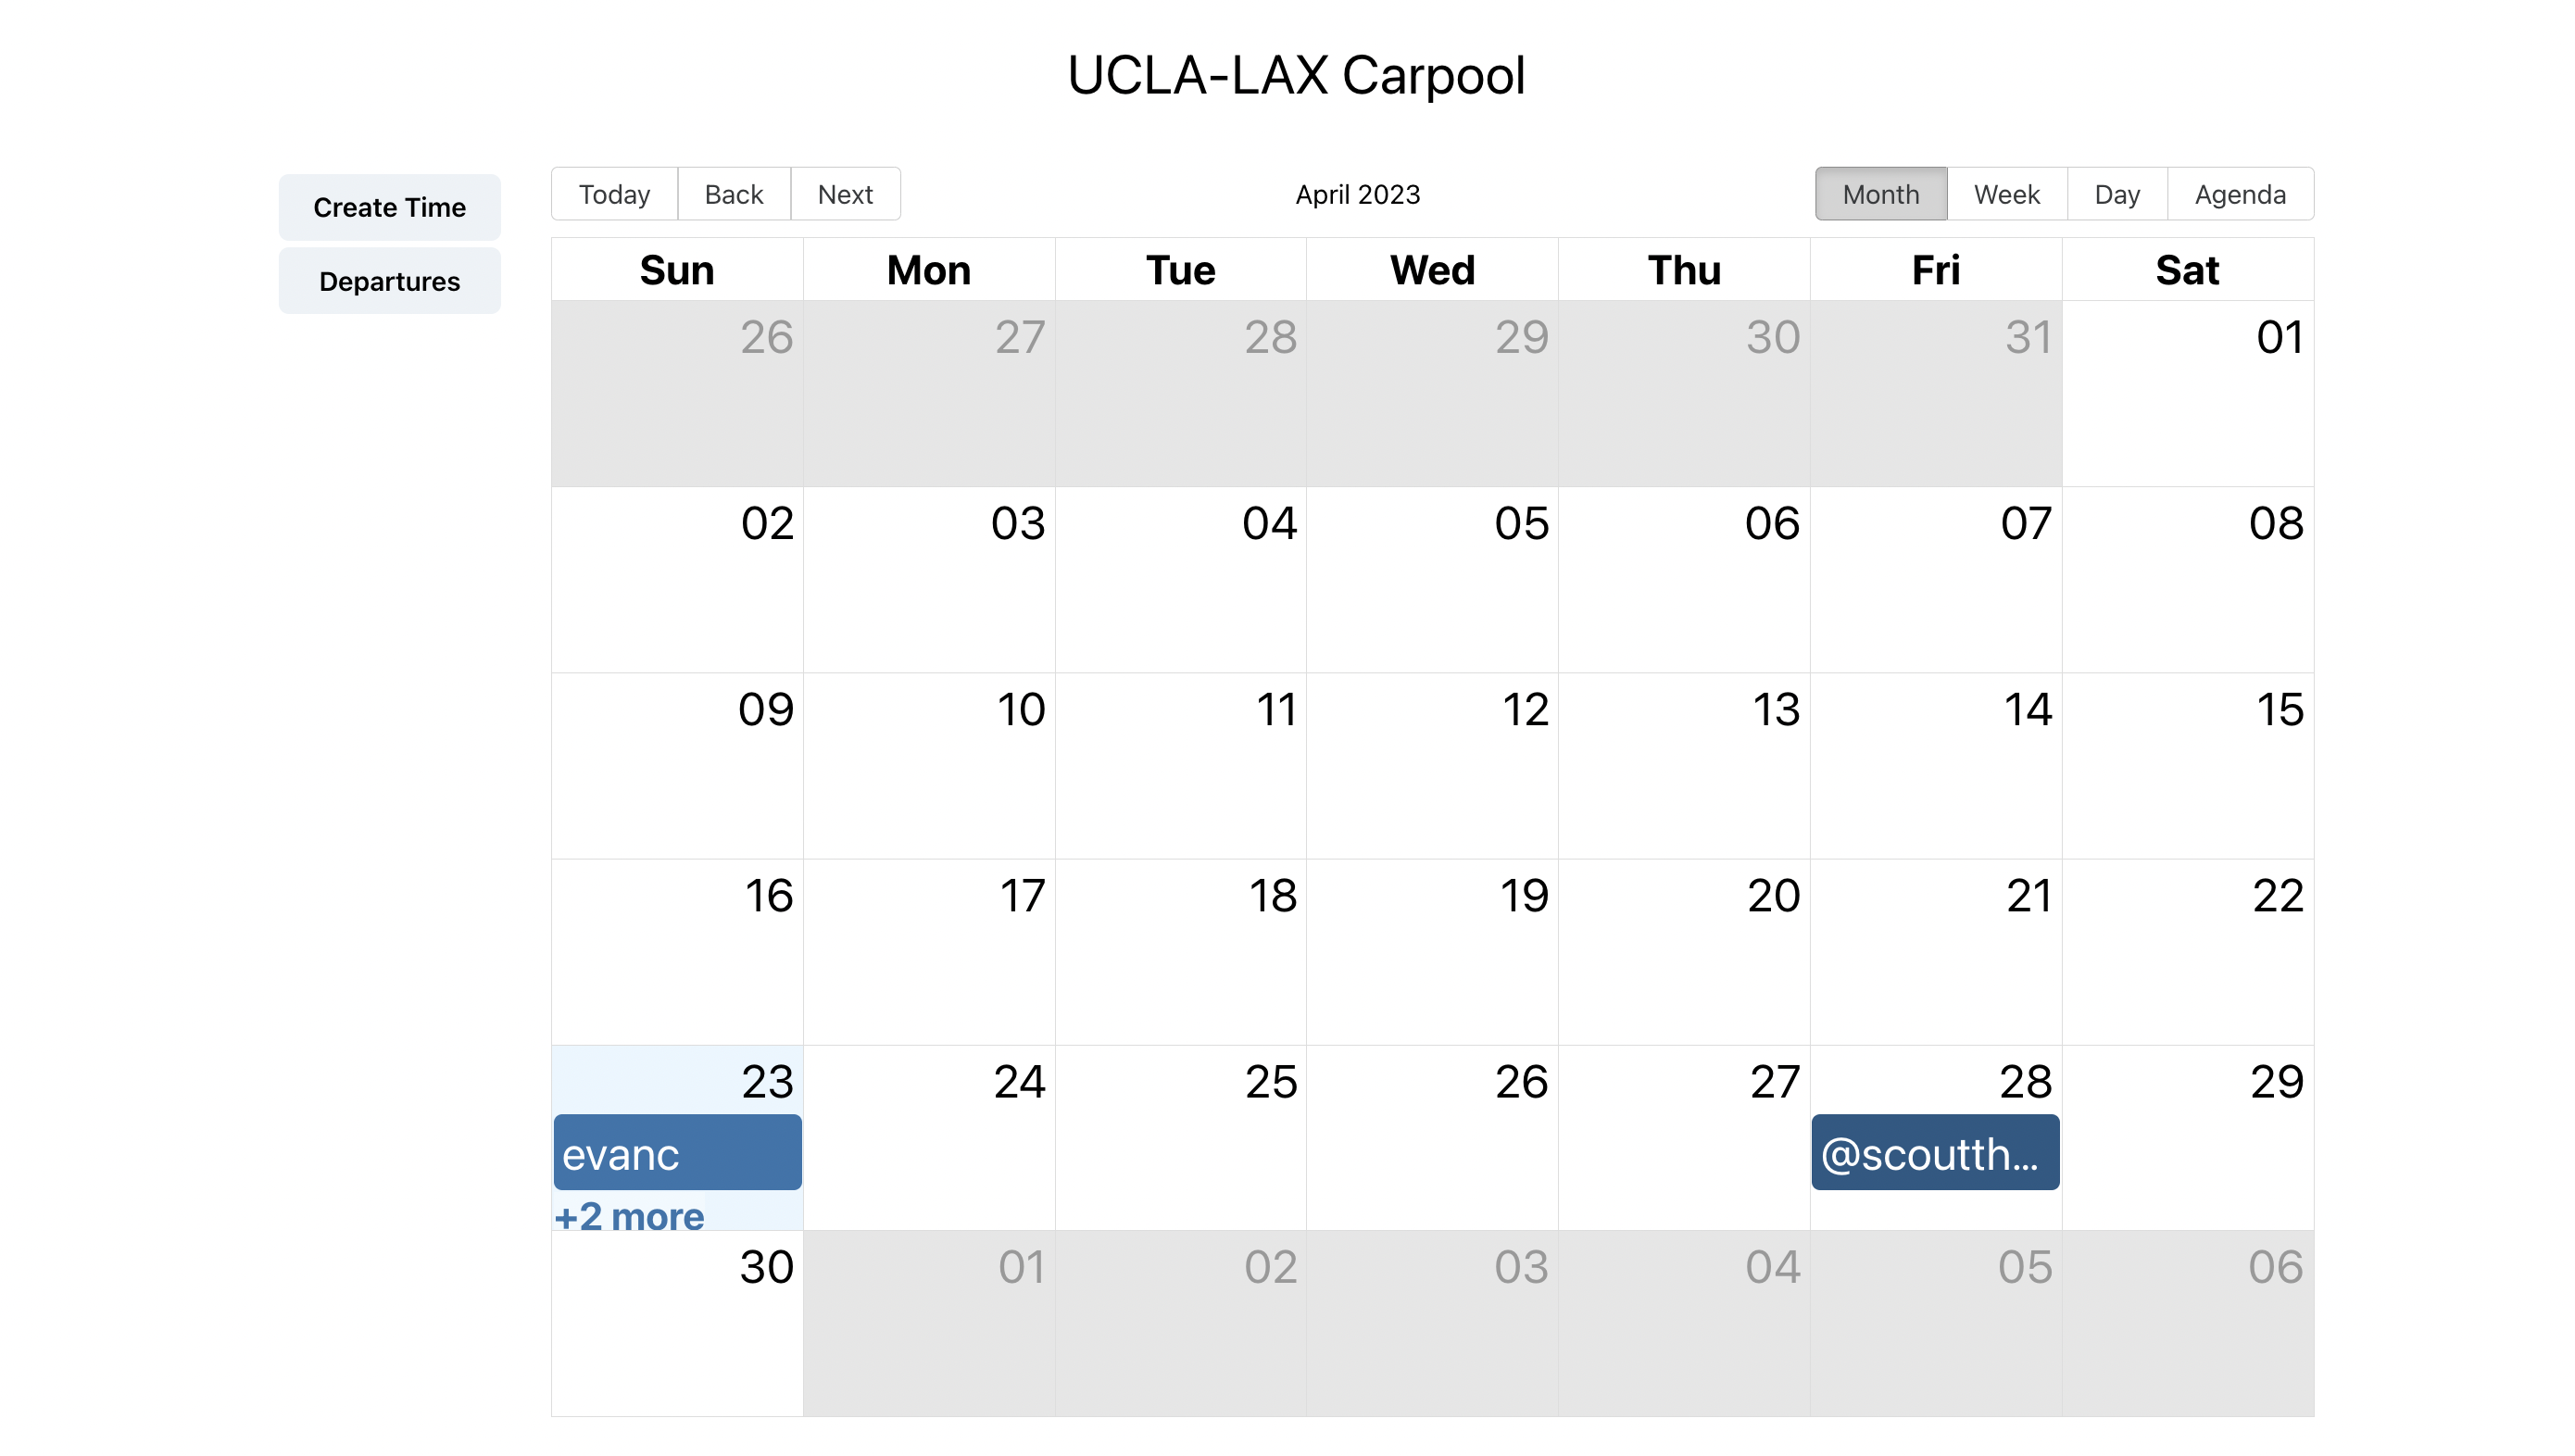Select date 28 on Friday

[x=2025, y=1081]
